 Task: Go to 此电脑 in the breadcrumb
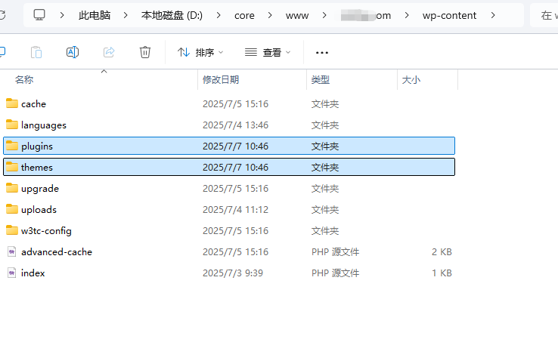click(95, 15)
